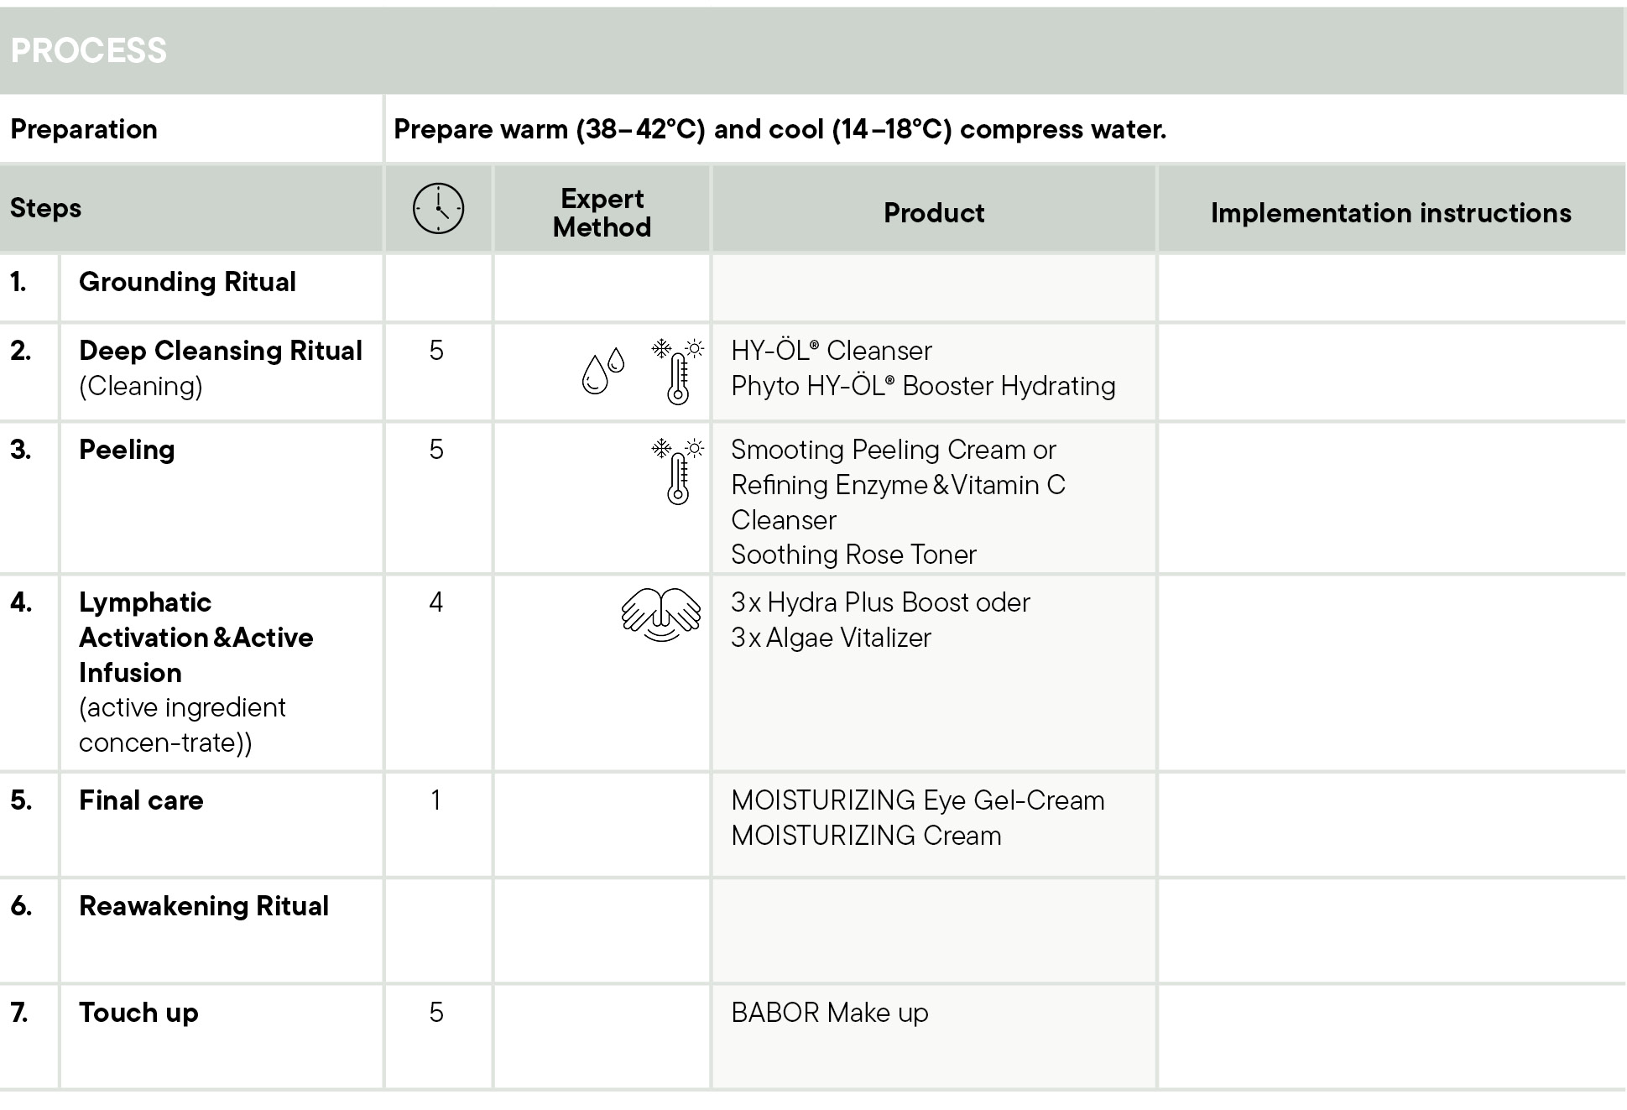Click the clock icon in header
The height and width of the screenshot is (1110, 1627).
pos(438,208)
